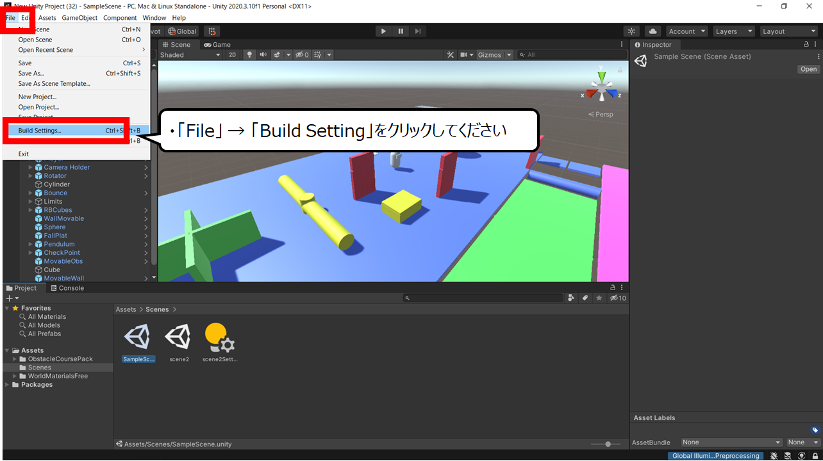Image resolution: width=823 pixels, height=461 pixels.
Task: Open the Scene view tools settings icon
Action: (x=450, y=55)
